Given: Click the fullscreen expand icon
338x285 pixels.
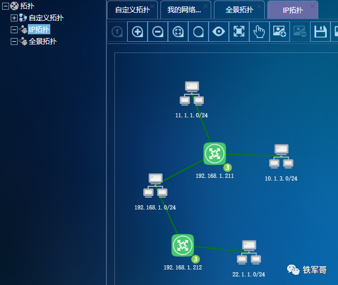Looking at the screenshot, I should click(x=239, y=32).
